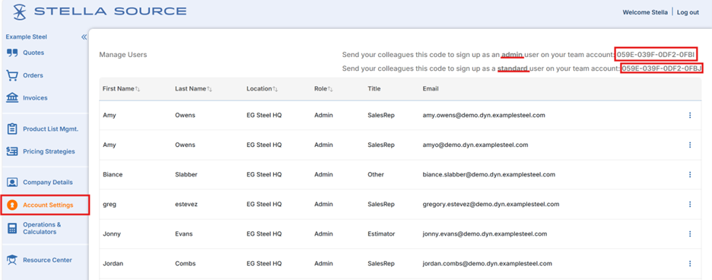Open three-dot menu for greg estevez
Image resolution: width=712 pixels, height=280 pixels.
point(690,204)
